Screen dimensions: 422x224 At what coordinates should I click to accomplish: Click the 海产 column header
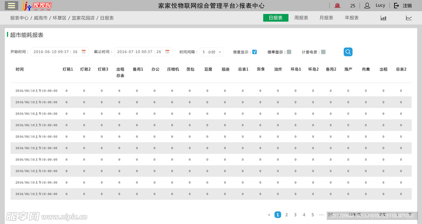pos(348,69)
